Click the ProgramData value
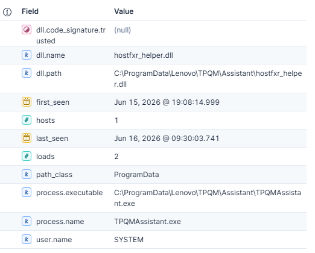This screenshot has width=315, height=253. pyautogui.click(x=136, y=175)
